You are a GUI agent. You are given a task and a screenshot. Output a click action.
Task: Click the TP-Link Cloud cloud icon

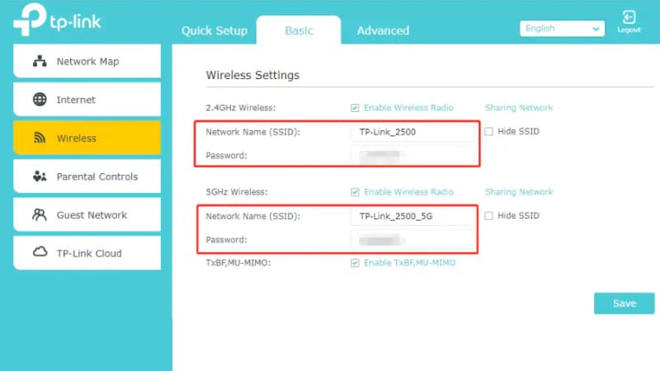pyautogui.click(x=40, y=252)
